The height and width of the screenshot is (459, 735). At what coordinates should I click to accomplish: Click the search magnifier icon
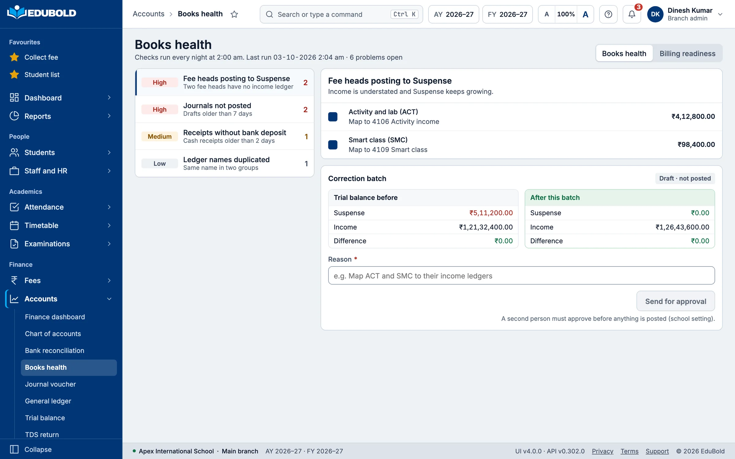point(269,14)
